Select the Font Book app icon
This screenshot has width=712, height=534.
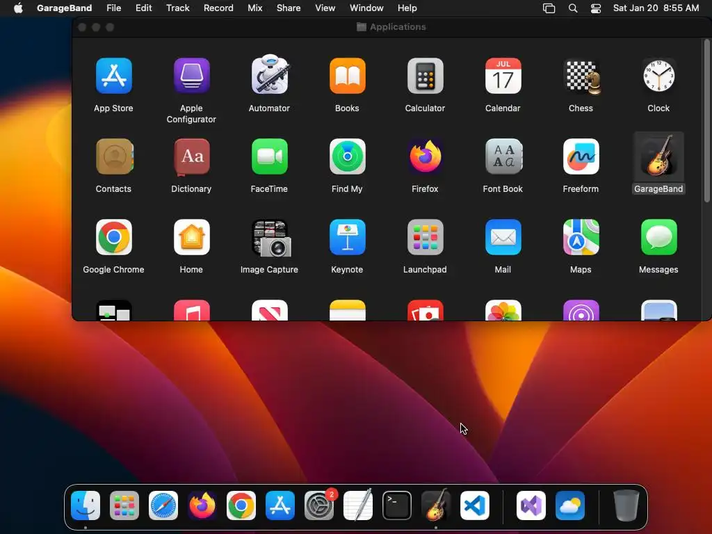[503, 156]
